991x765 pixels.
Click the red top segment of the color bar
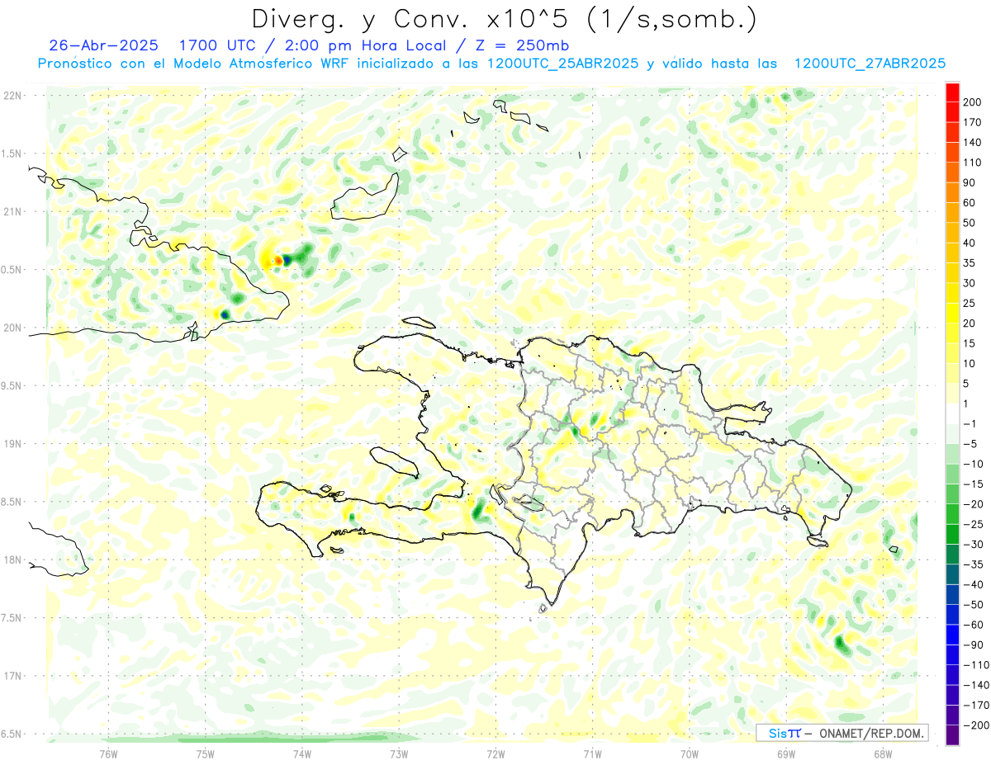[952, 92]
